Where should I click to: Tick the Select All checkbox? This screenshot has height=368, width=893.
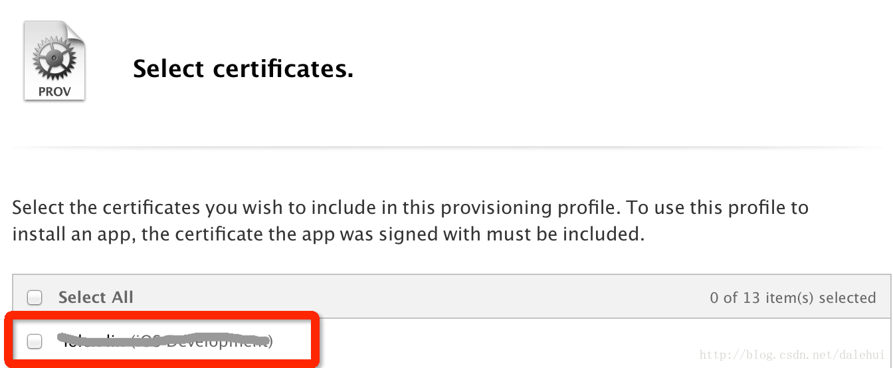35,298
